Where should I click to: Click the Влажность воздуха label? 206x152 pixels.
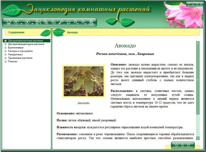71,127
